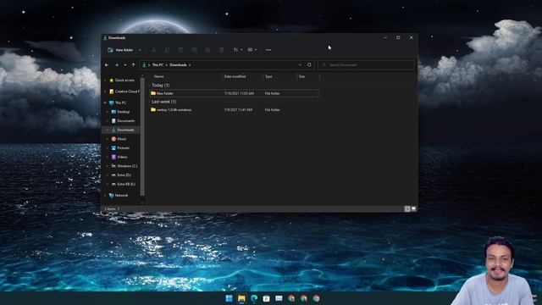The height and width of the screenshot is (305, 542).
Task: Open Network in the sidebar
Action: pyautogui.click(x=119, y=196)
